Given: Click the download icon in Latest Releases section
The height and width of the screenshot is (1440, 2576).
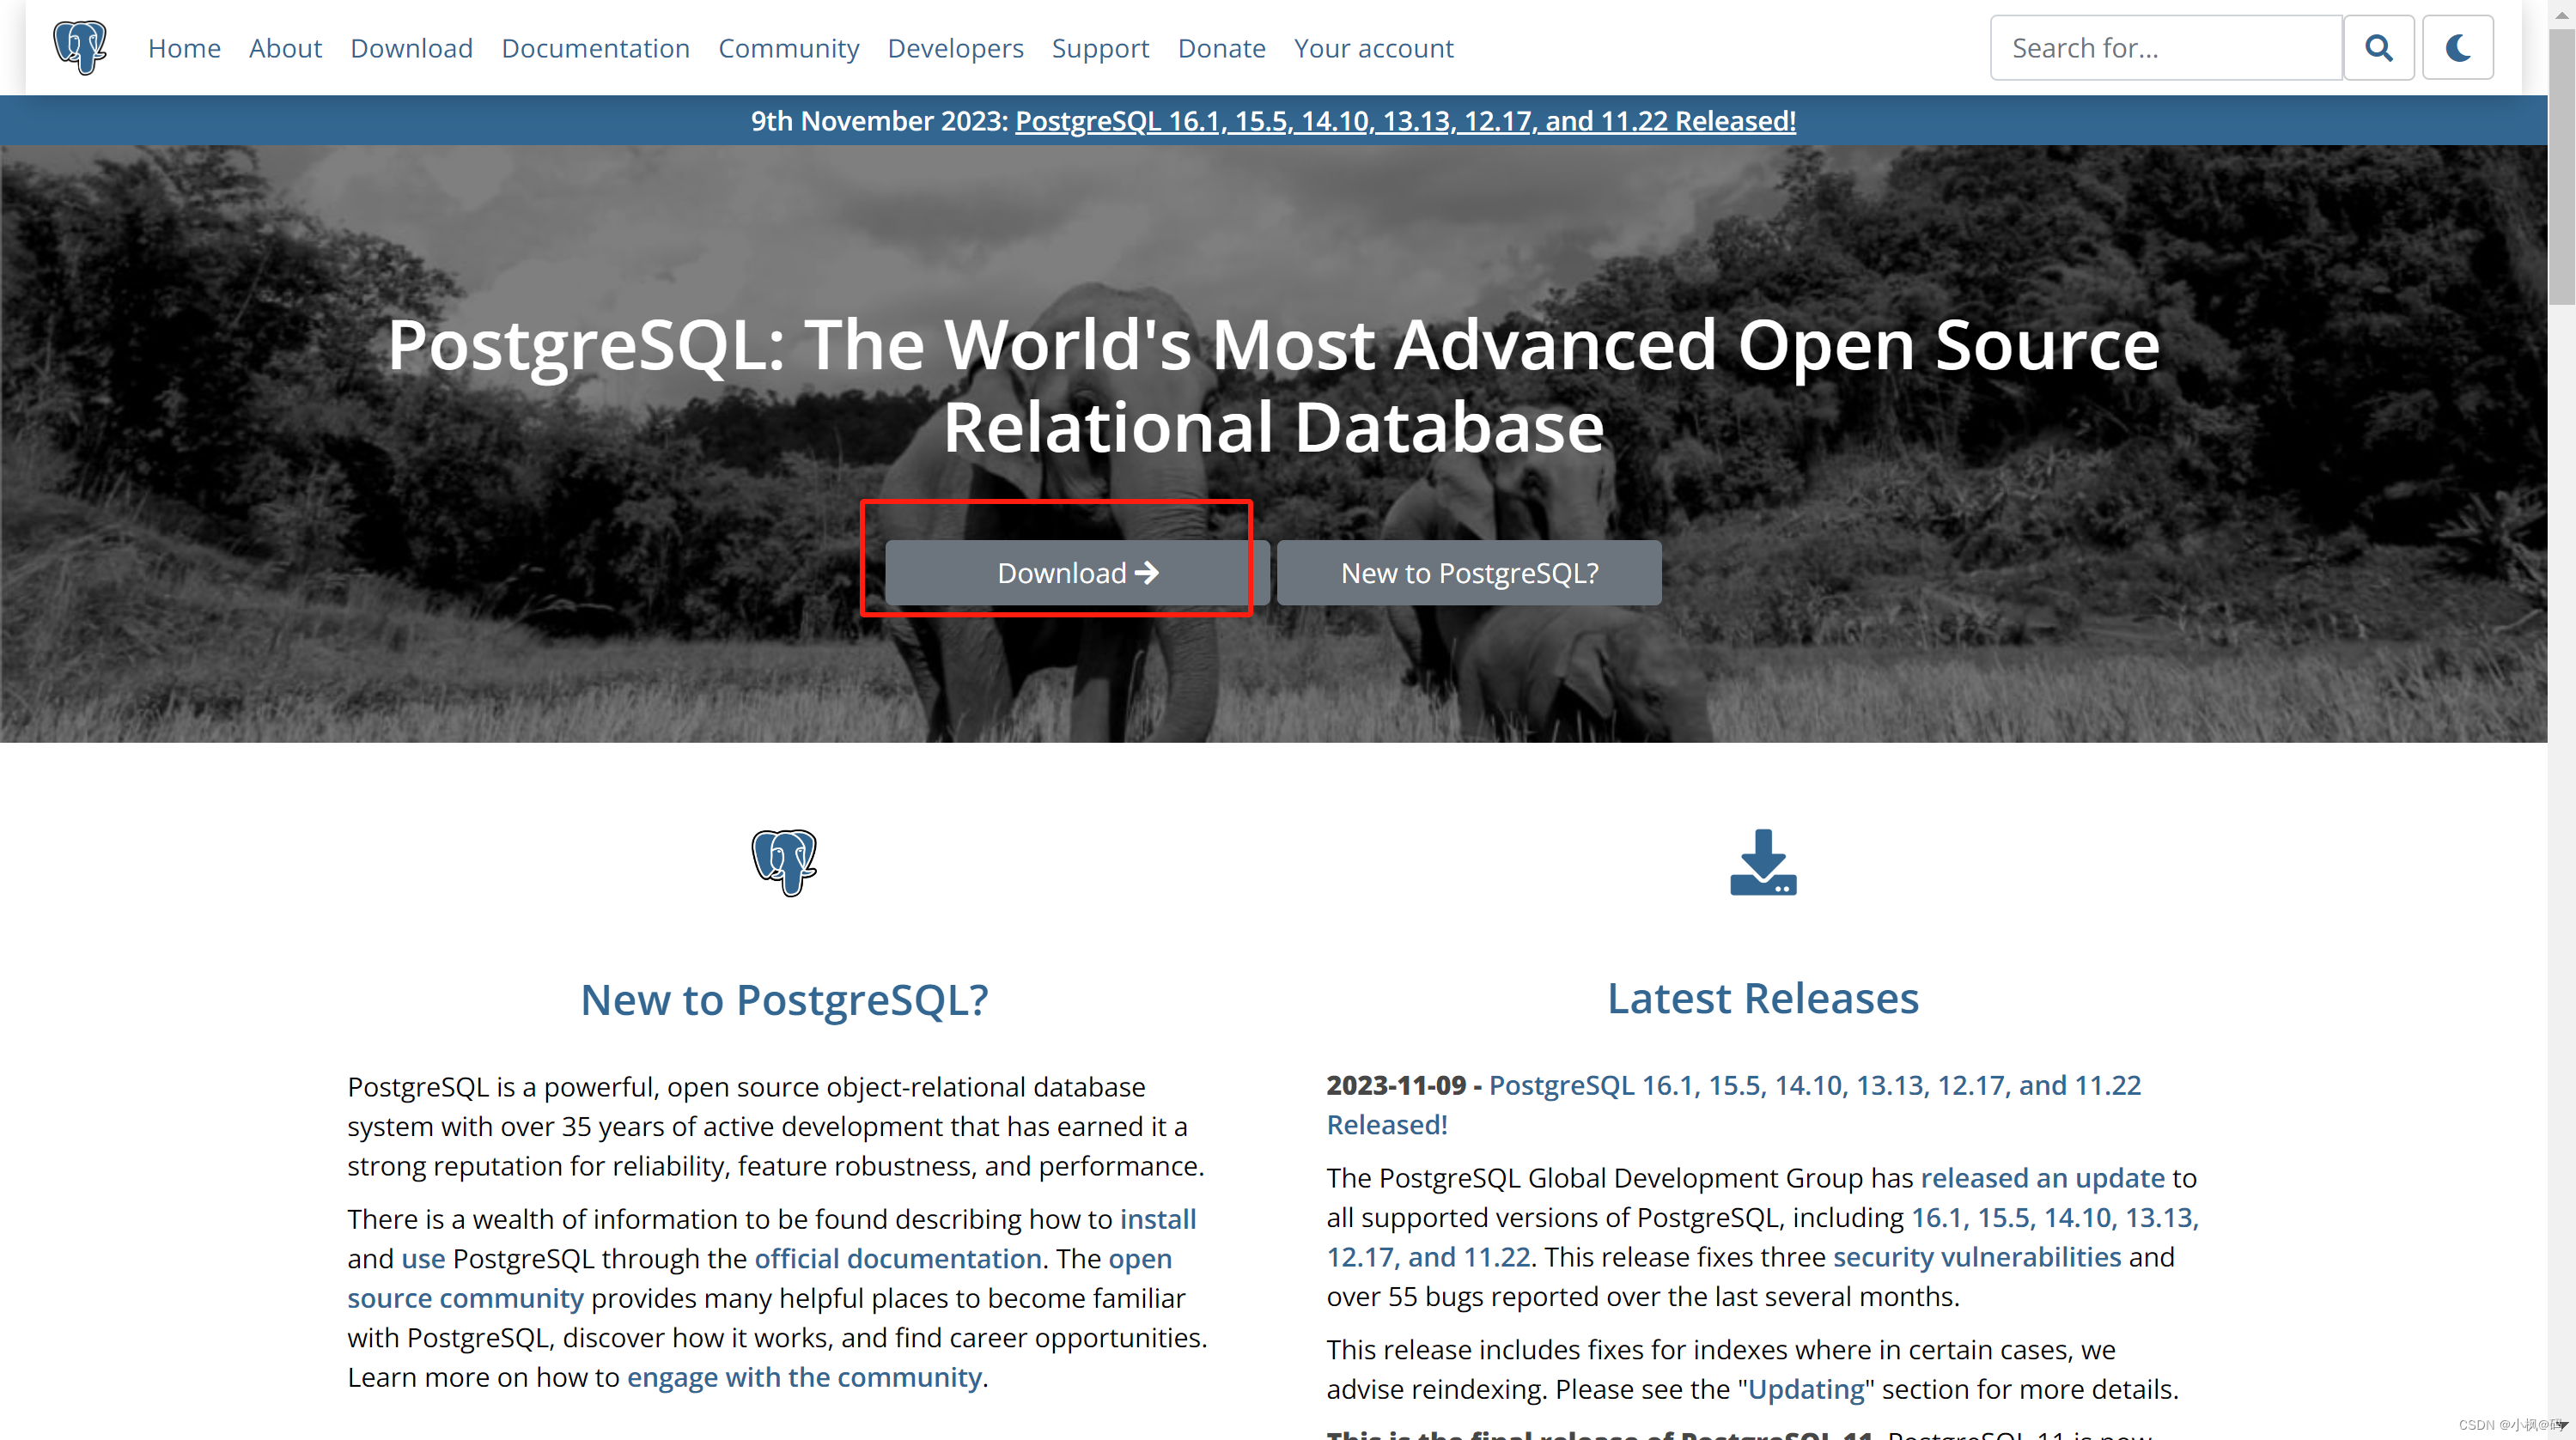Looking at the screenshot, I should (1763, 860).
